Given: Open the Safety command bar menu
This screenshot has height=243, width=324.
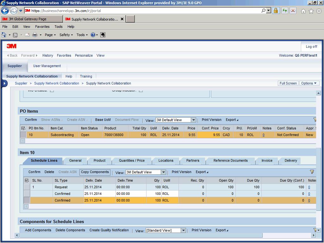Looking at the screenshot, I should [x=66, y=35].
